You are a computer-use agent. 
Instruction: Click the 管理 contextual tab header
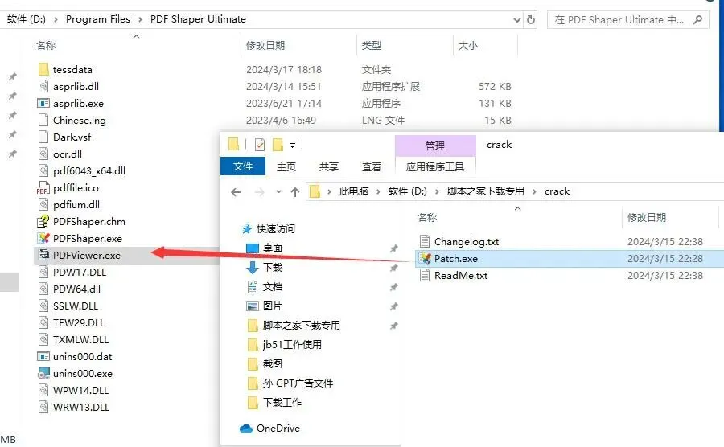pos(435,146)
